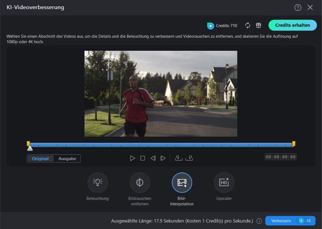Refresh the credits balance
The width and height of the screenshot is (322, 229).
[x=248, y=25]
